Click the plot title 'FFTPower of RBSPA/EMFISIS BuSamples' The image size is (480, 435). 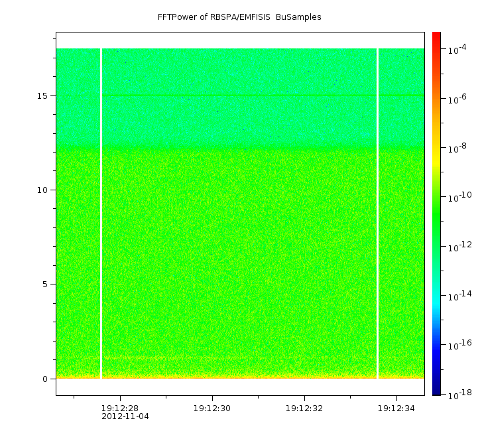[239, 17]
